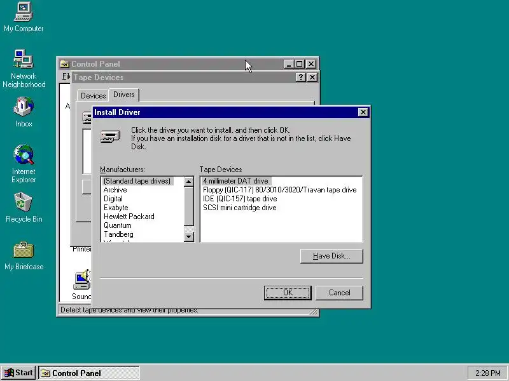Select SCSI mini cartridge drive

pyautogui.click(x=240, y=208)
